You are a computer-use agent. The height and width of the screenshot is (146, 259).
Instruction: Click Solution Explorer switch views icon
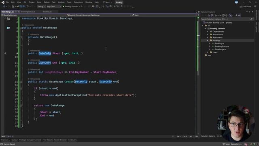tap(212, 15)
